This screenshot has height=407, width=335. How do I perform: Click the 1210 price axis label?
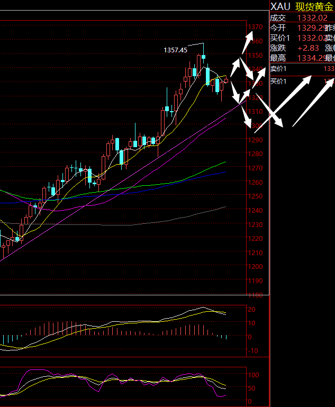tap(256, 252)
